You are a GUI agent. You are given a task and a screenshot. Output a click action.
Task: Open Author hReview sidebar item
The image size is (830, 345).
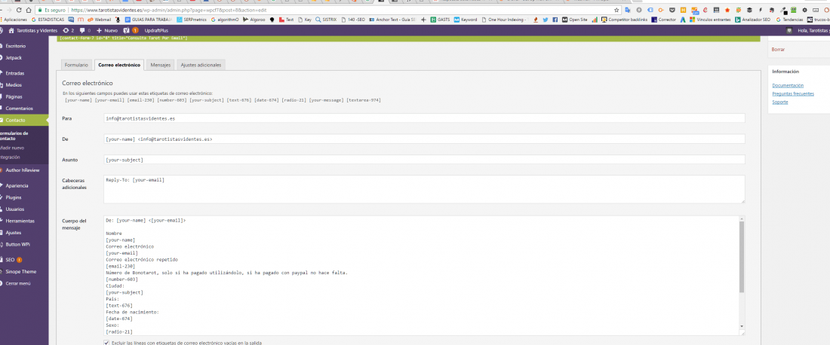pos(24,170)
